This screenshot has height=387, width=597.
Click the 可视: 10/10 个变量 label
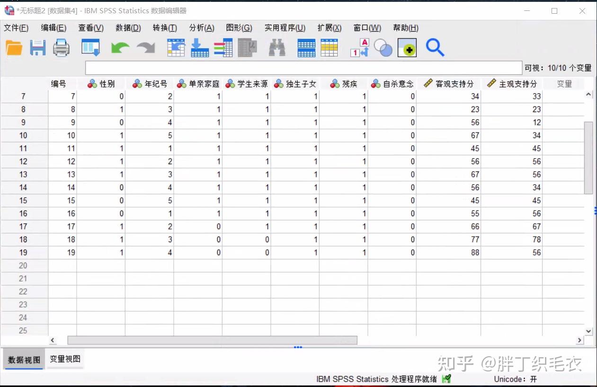[x=558, y=68]
